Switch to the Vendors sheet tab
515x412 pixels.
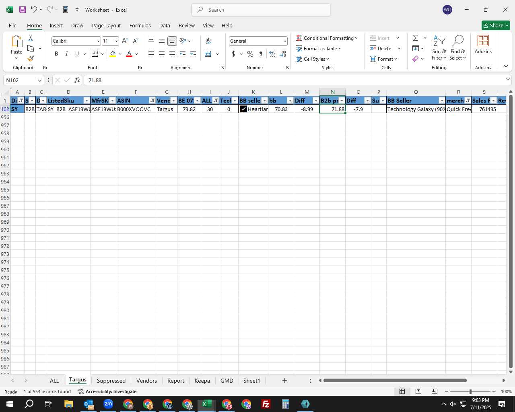146,381
